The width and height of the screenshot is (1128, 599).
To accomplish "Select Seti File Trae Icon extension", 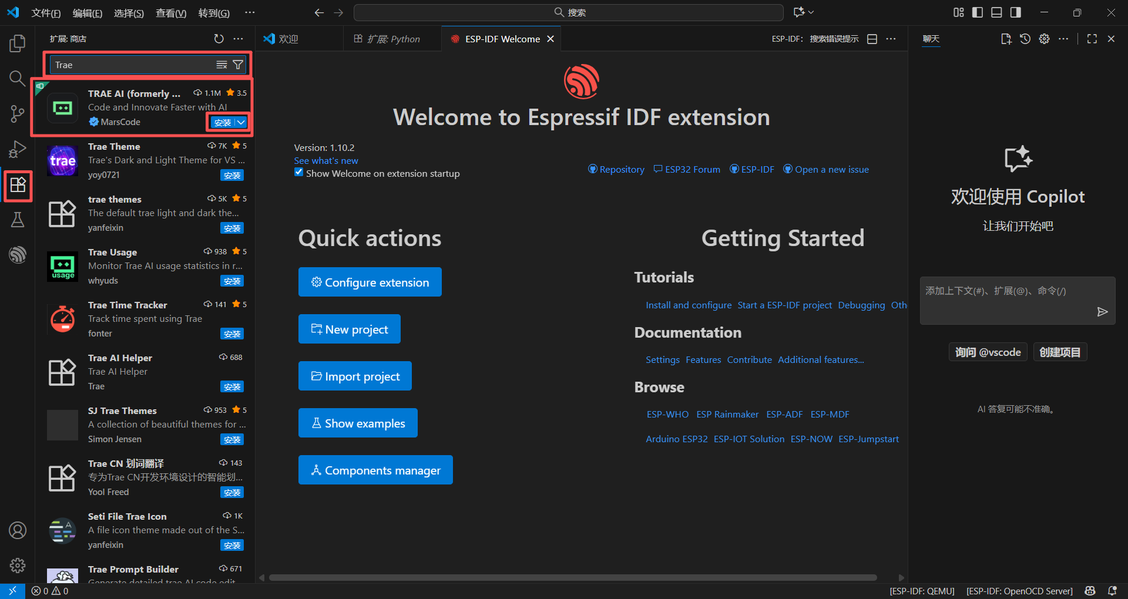I will tap(145, 531).
